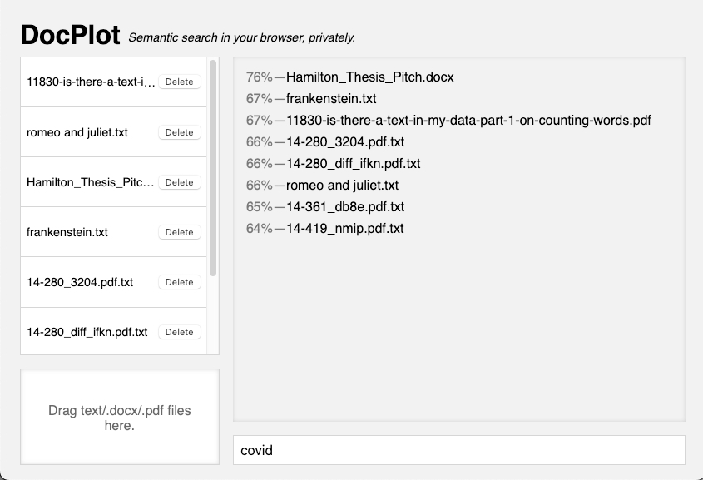703x480 pixels.
Task: Delete the Hamilton_Thesis_Pitch document
Action: tap(179, 182)
